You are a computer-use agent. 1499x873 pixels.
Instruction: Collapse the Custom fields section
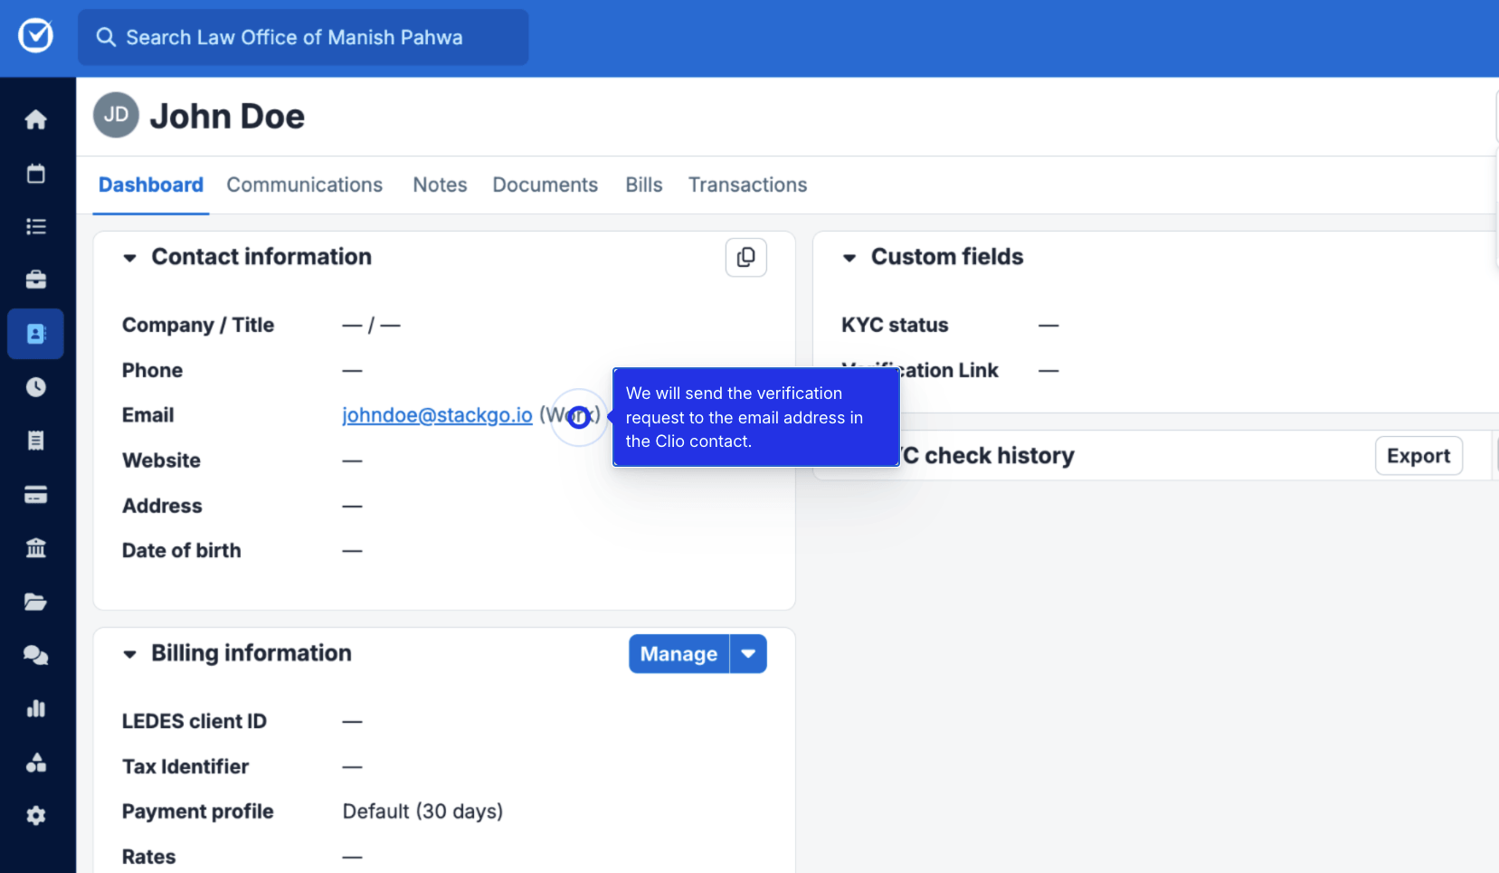849,258
